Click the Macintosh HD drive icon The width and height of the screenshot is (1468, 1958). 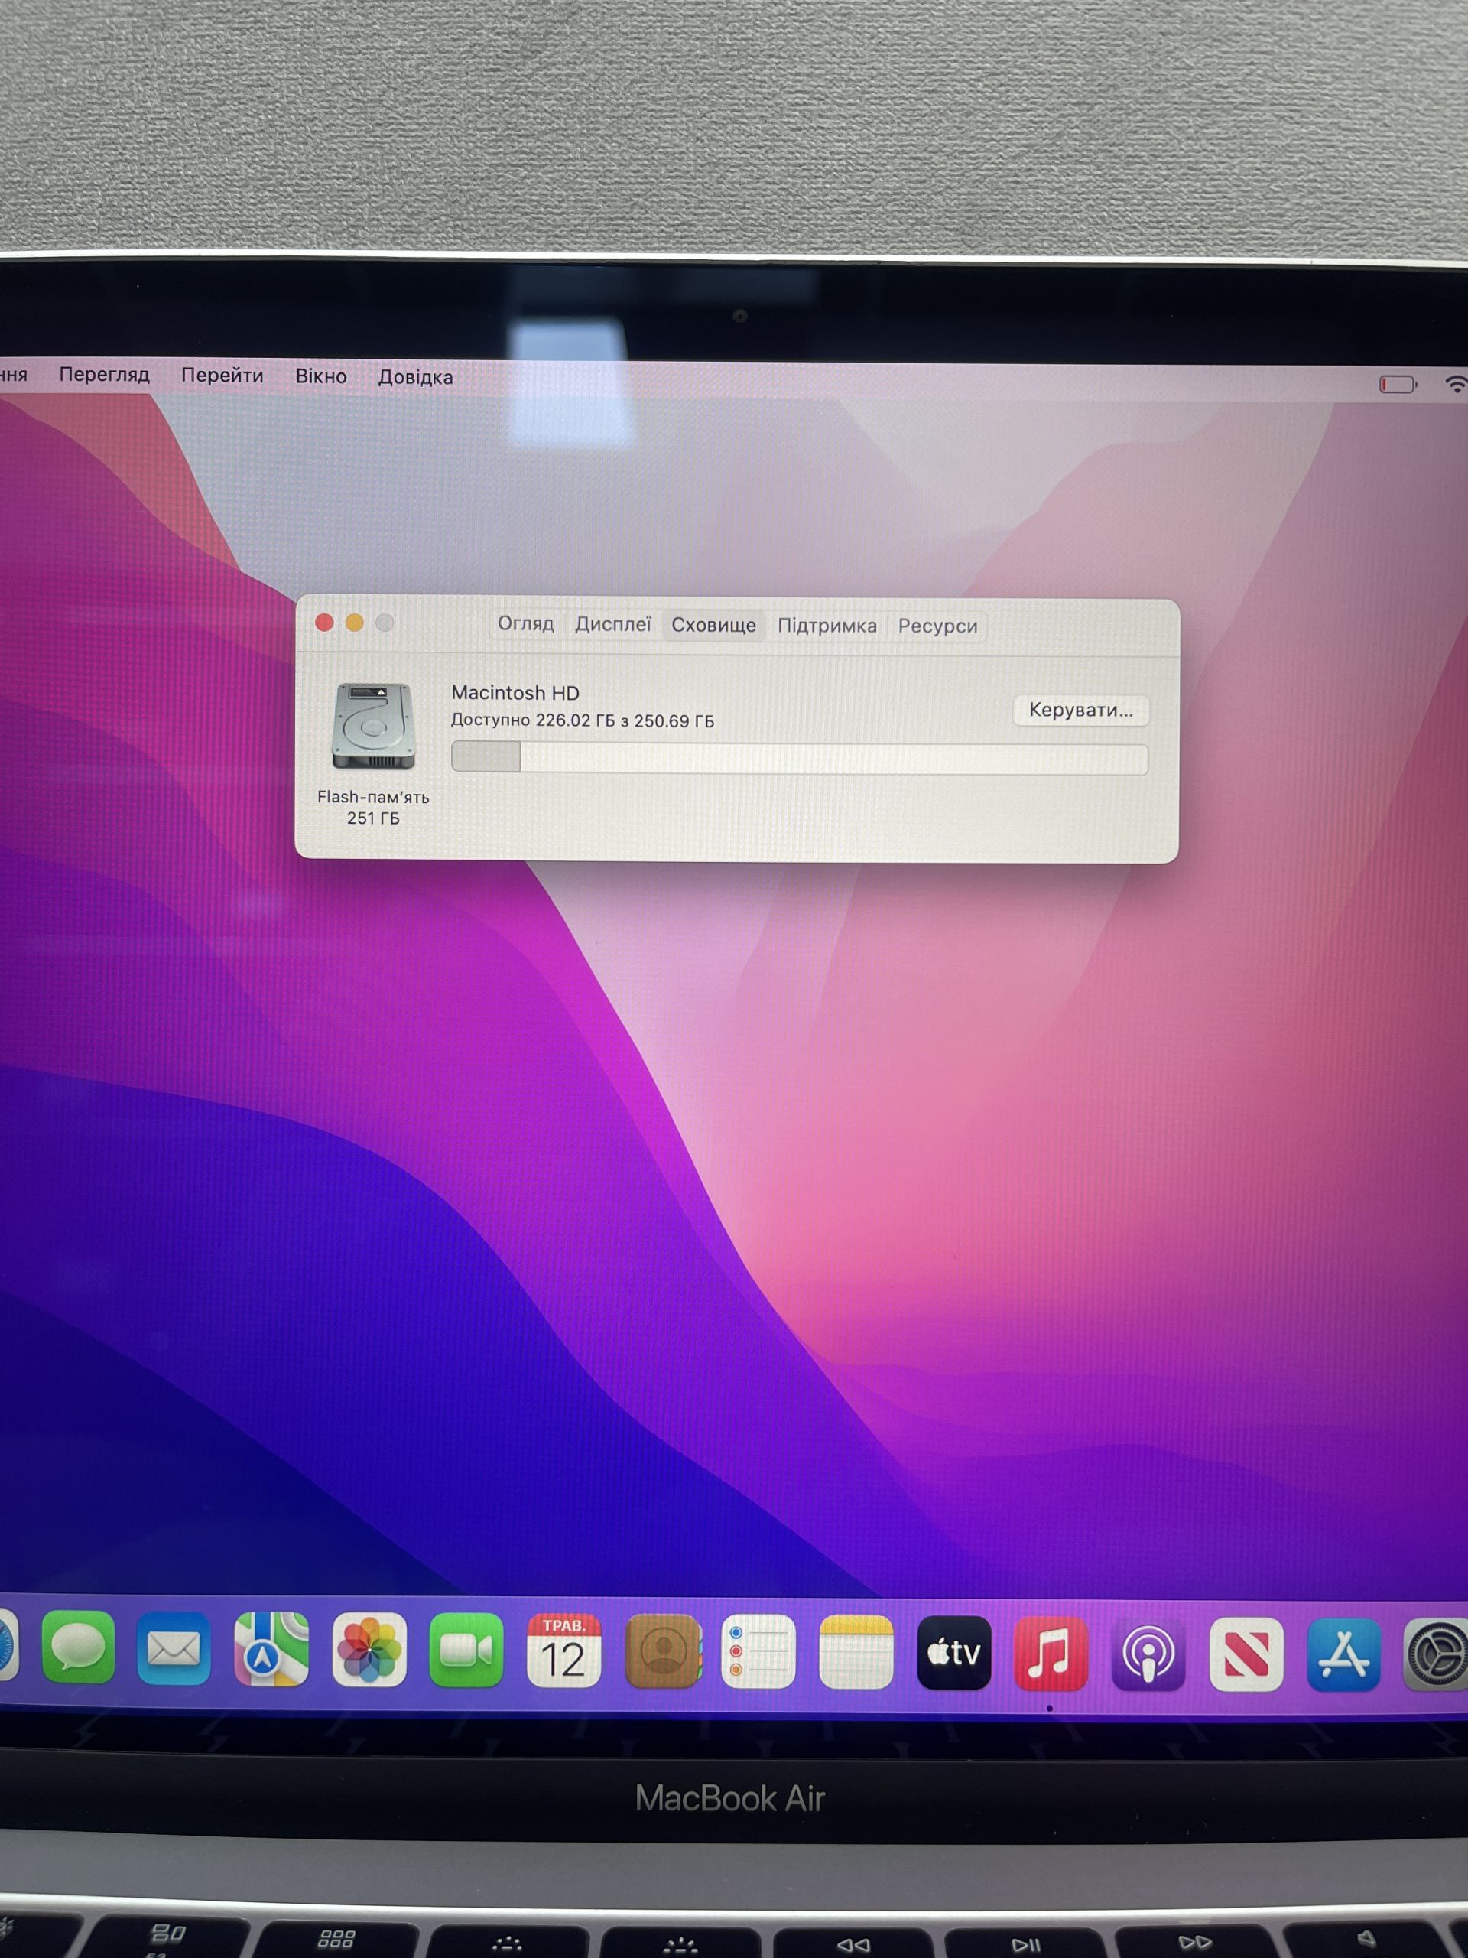pyautogui.click(x=372, y=726)
